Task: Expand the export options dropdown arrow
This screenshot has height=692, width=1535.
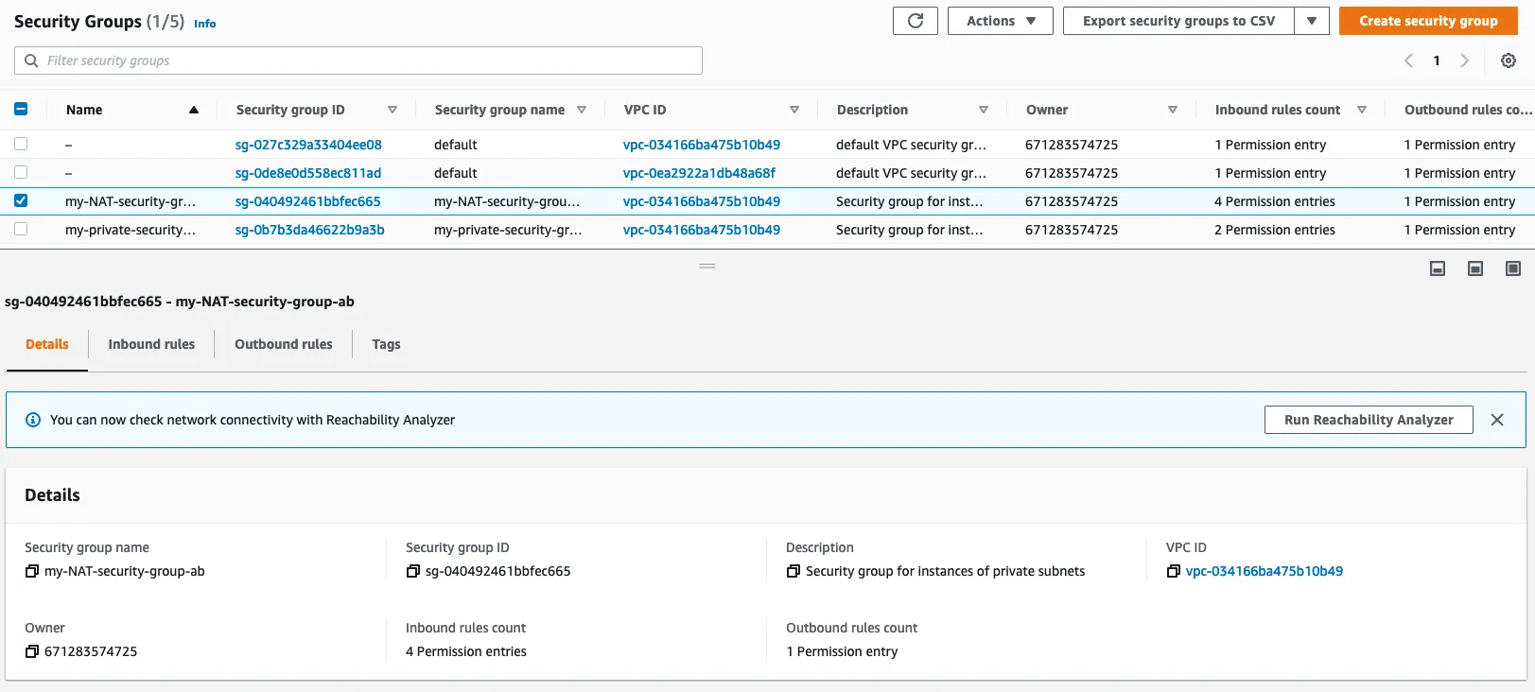Action: point(1311,21)
